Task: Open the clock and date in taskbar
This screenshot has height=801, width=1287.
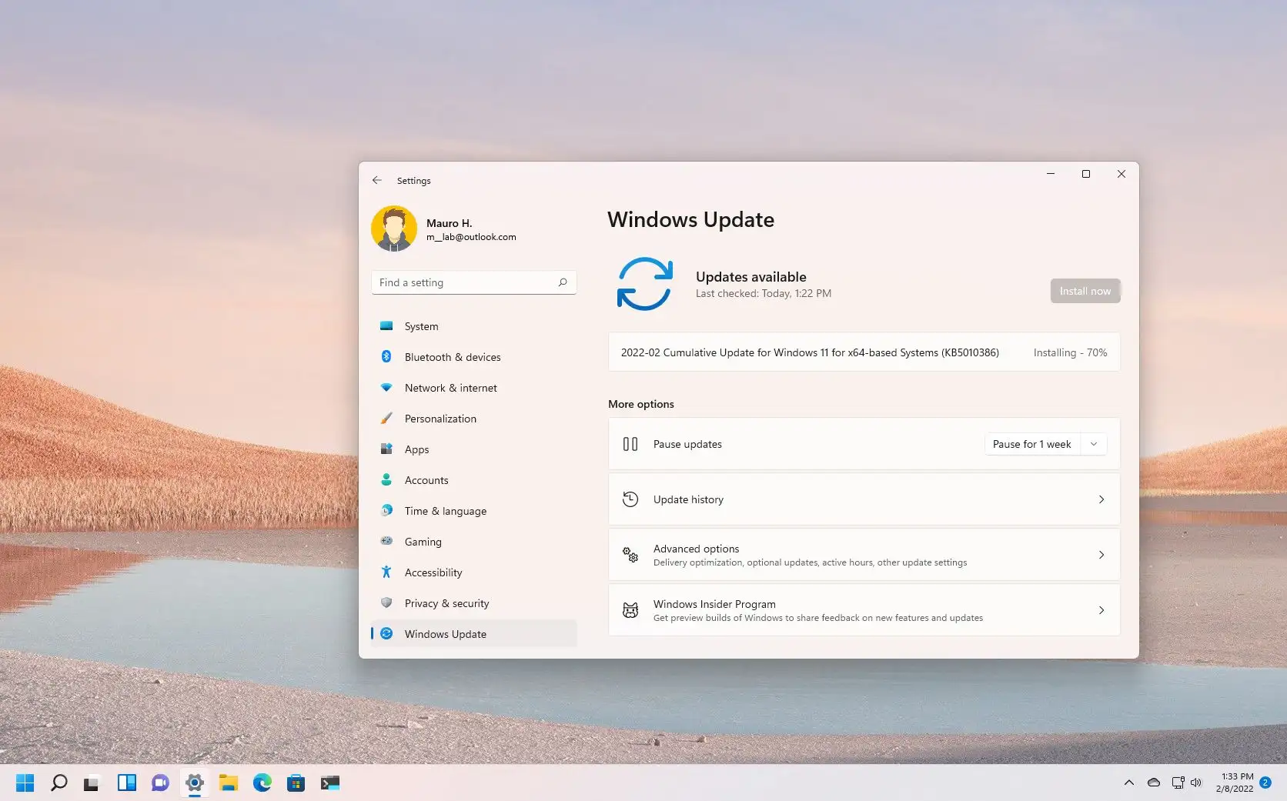Action: pyautogui.click(x=1235, y=783)
